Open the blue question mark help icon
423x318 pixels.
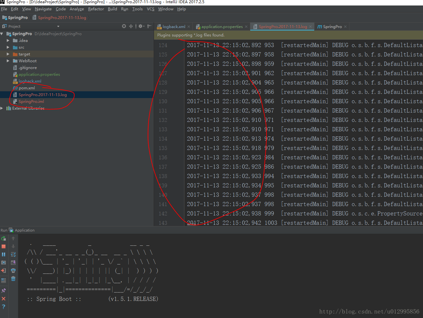[4, 307]
